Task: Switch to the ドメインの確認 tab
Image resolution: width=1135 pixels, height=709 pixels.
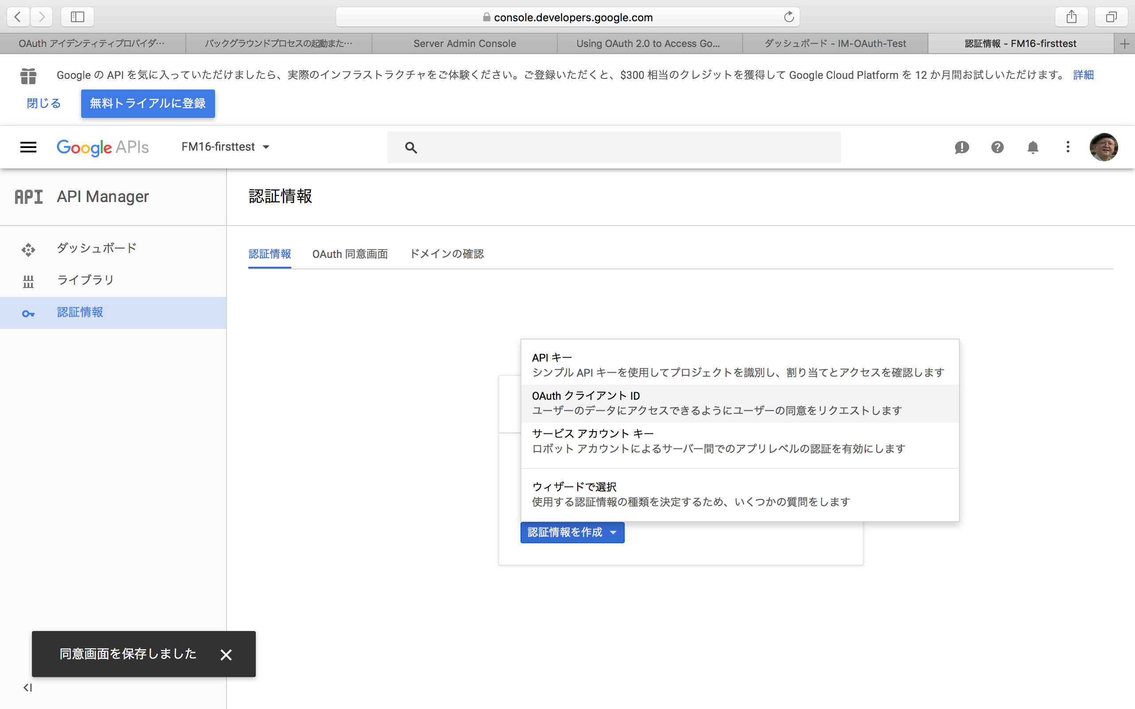Action: 446,253
